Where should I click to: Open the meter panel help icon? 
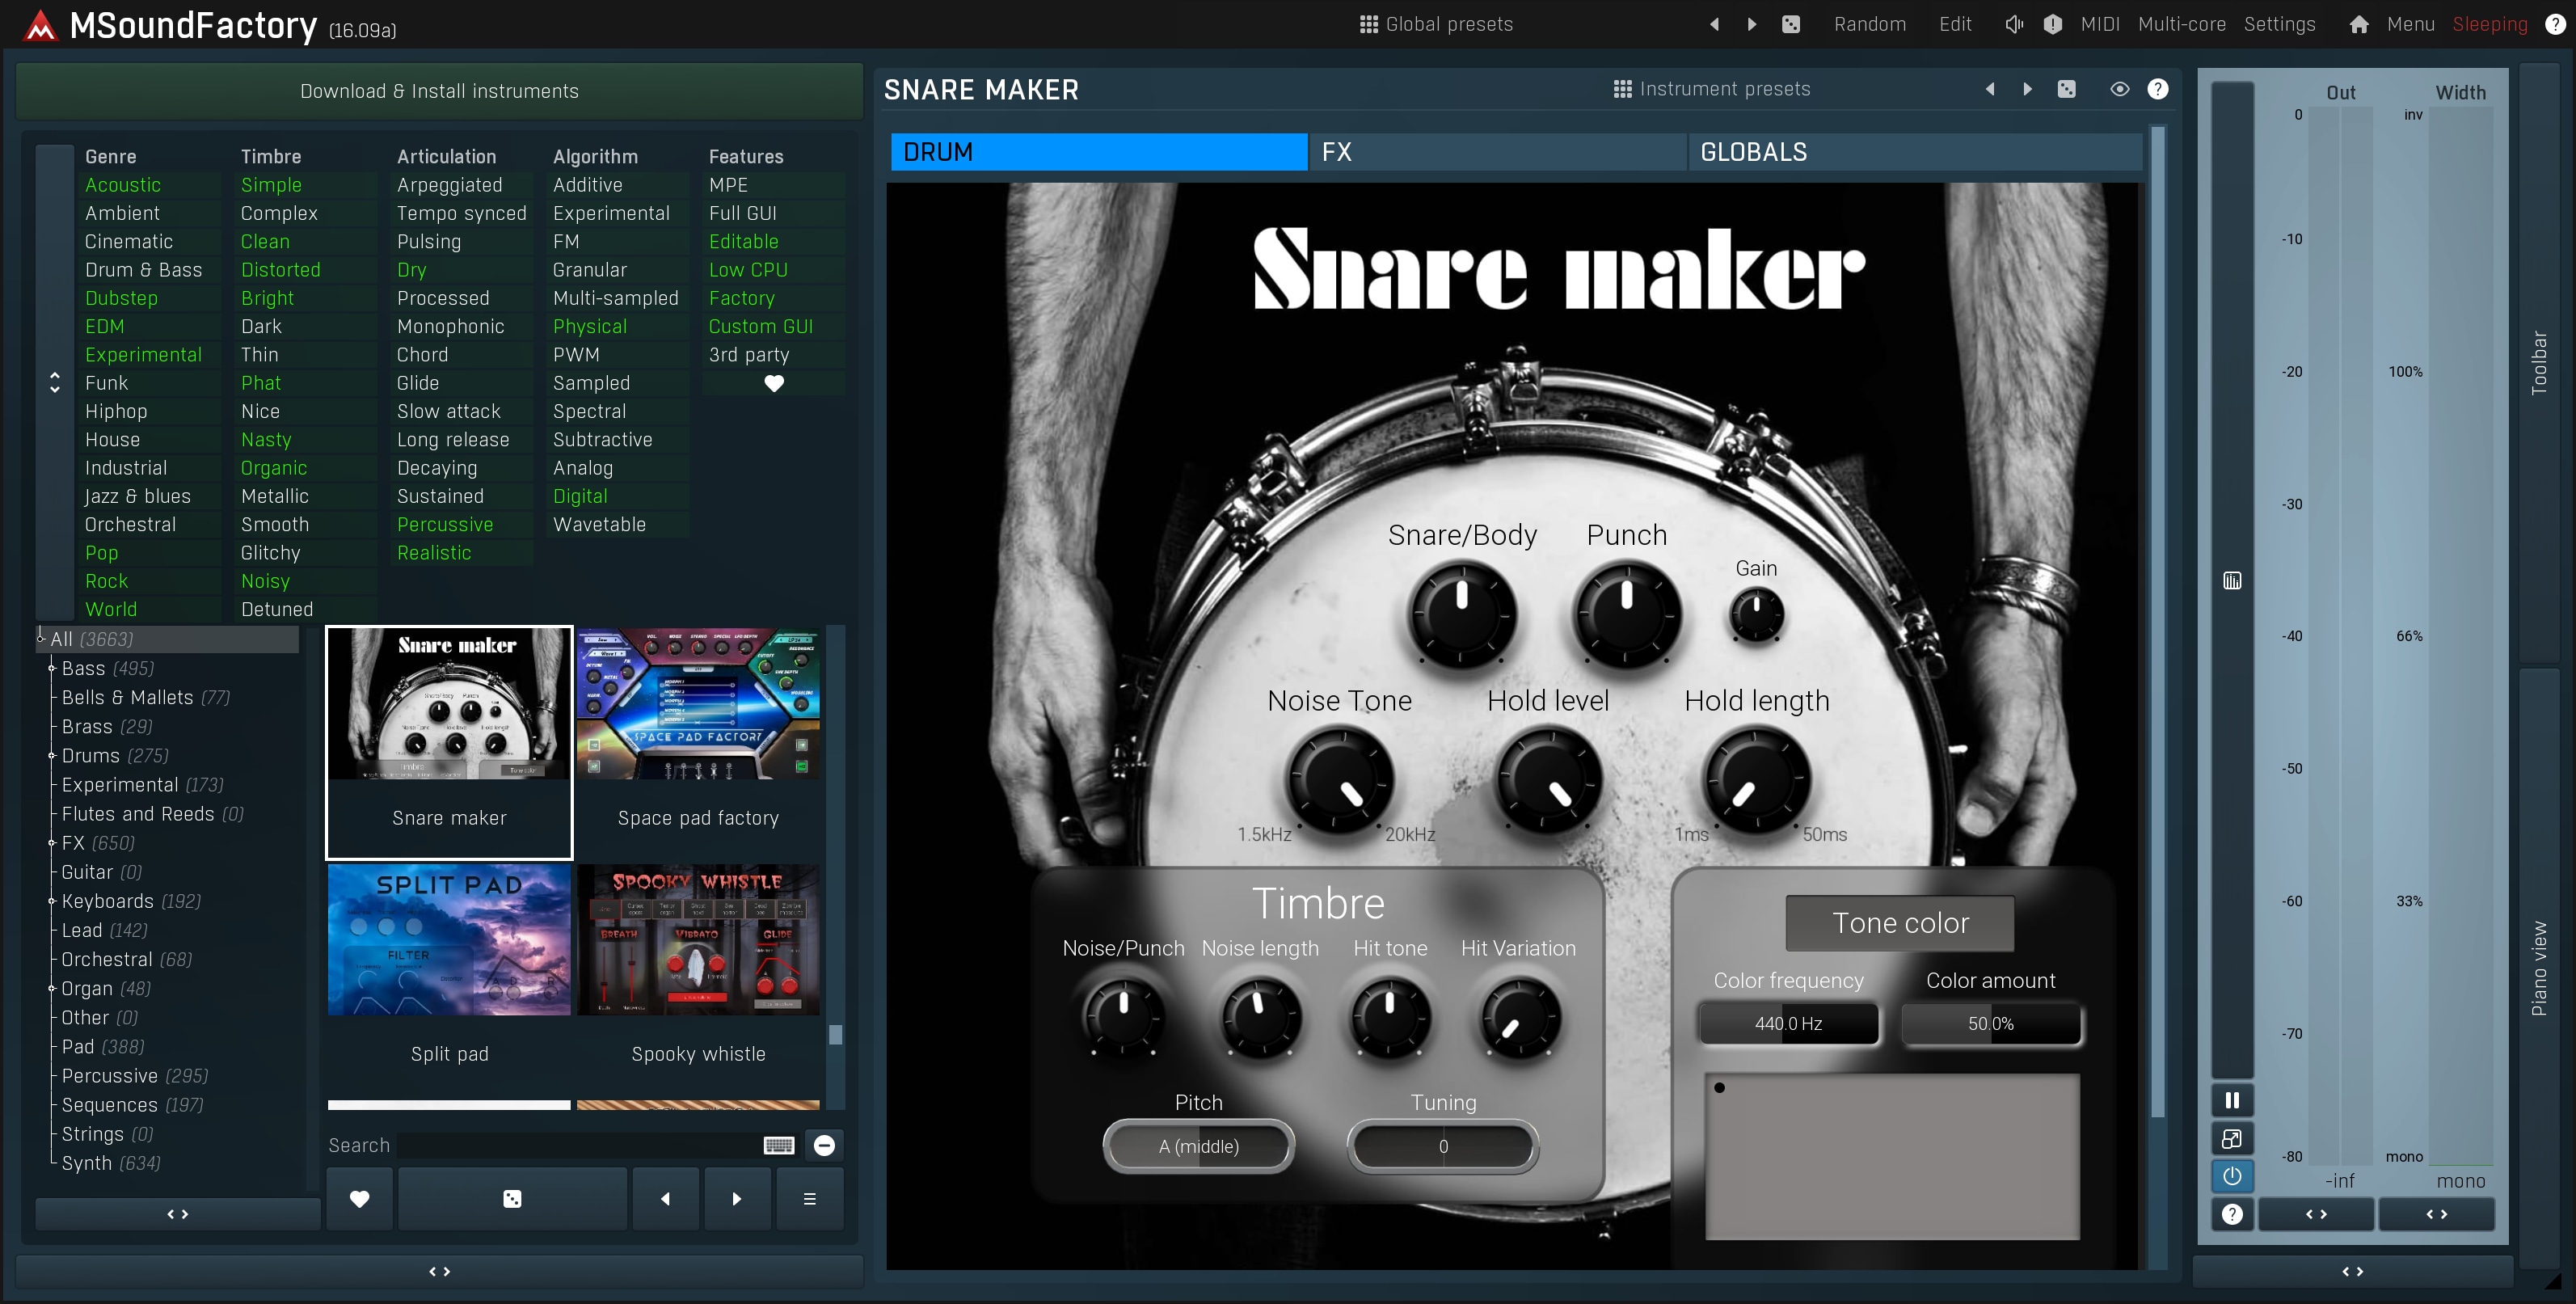point(2232,1214)
